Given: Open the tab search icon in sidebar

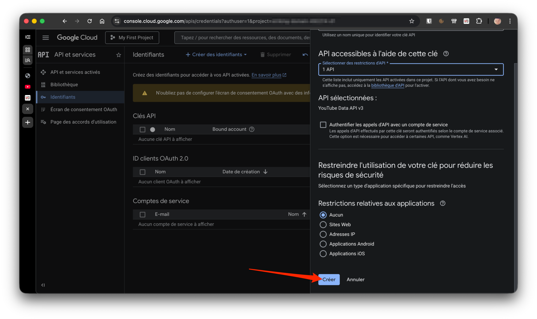Looking at the screenshot, I should 28,60.
